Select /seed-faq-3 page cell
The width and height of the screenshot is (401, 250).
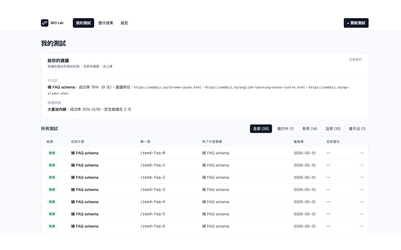[x=153, y=189]
